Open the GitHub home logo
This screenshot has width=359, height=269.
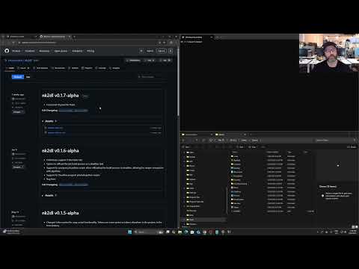(x=7, y=51)
